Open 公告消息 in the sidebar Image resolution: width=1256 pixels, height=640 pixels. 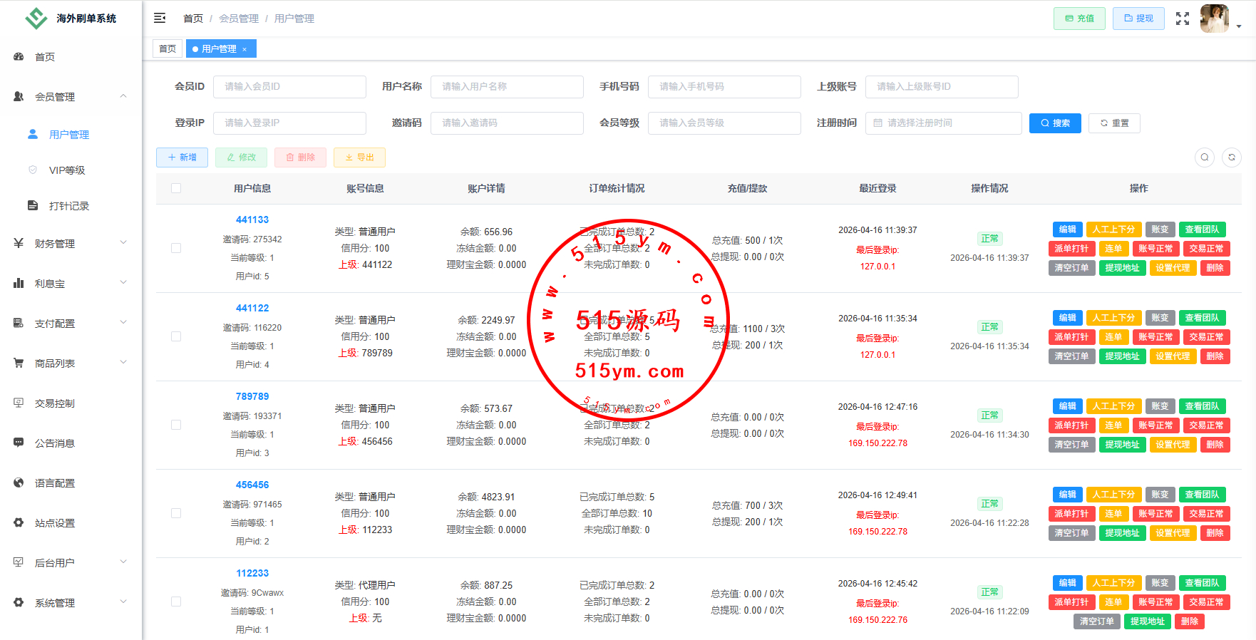[55, 443]
